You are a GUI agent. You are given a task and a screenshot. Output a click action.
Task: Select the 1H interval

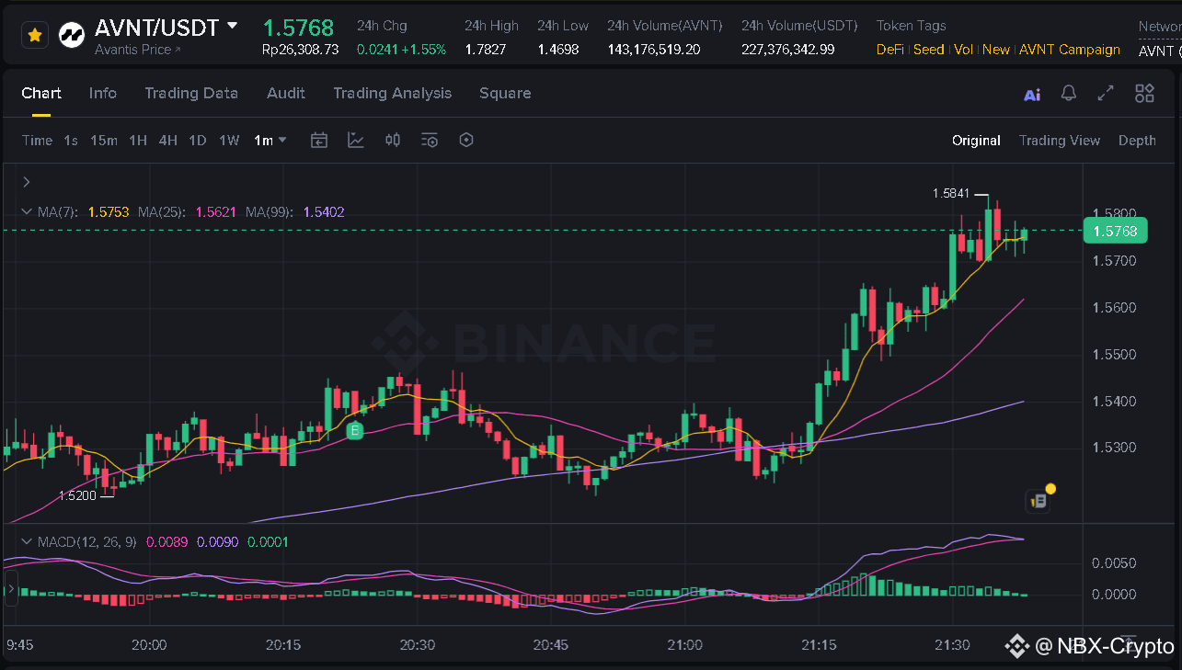point(138,141)
